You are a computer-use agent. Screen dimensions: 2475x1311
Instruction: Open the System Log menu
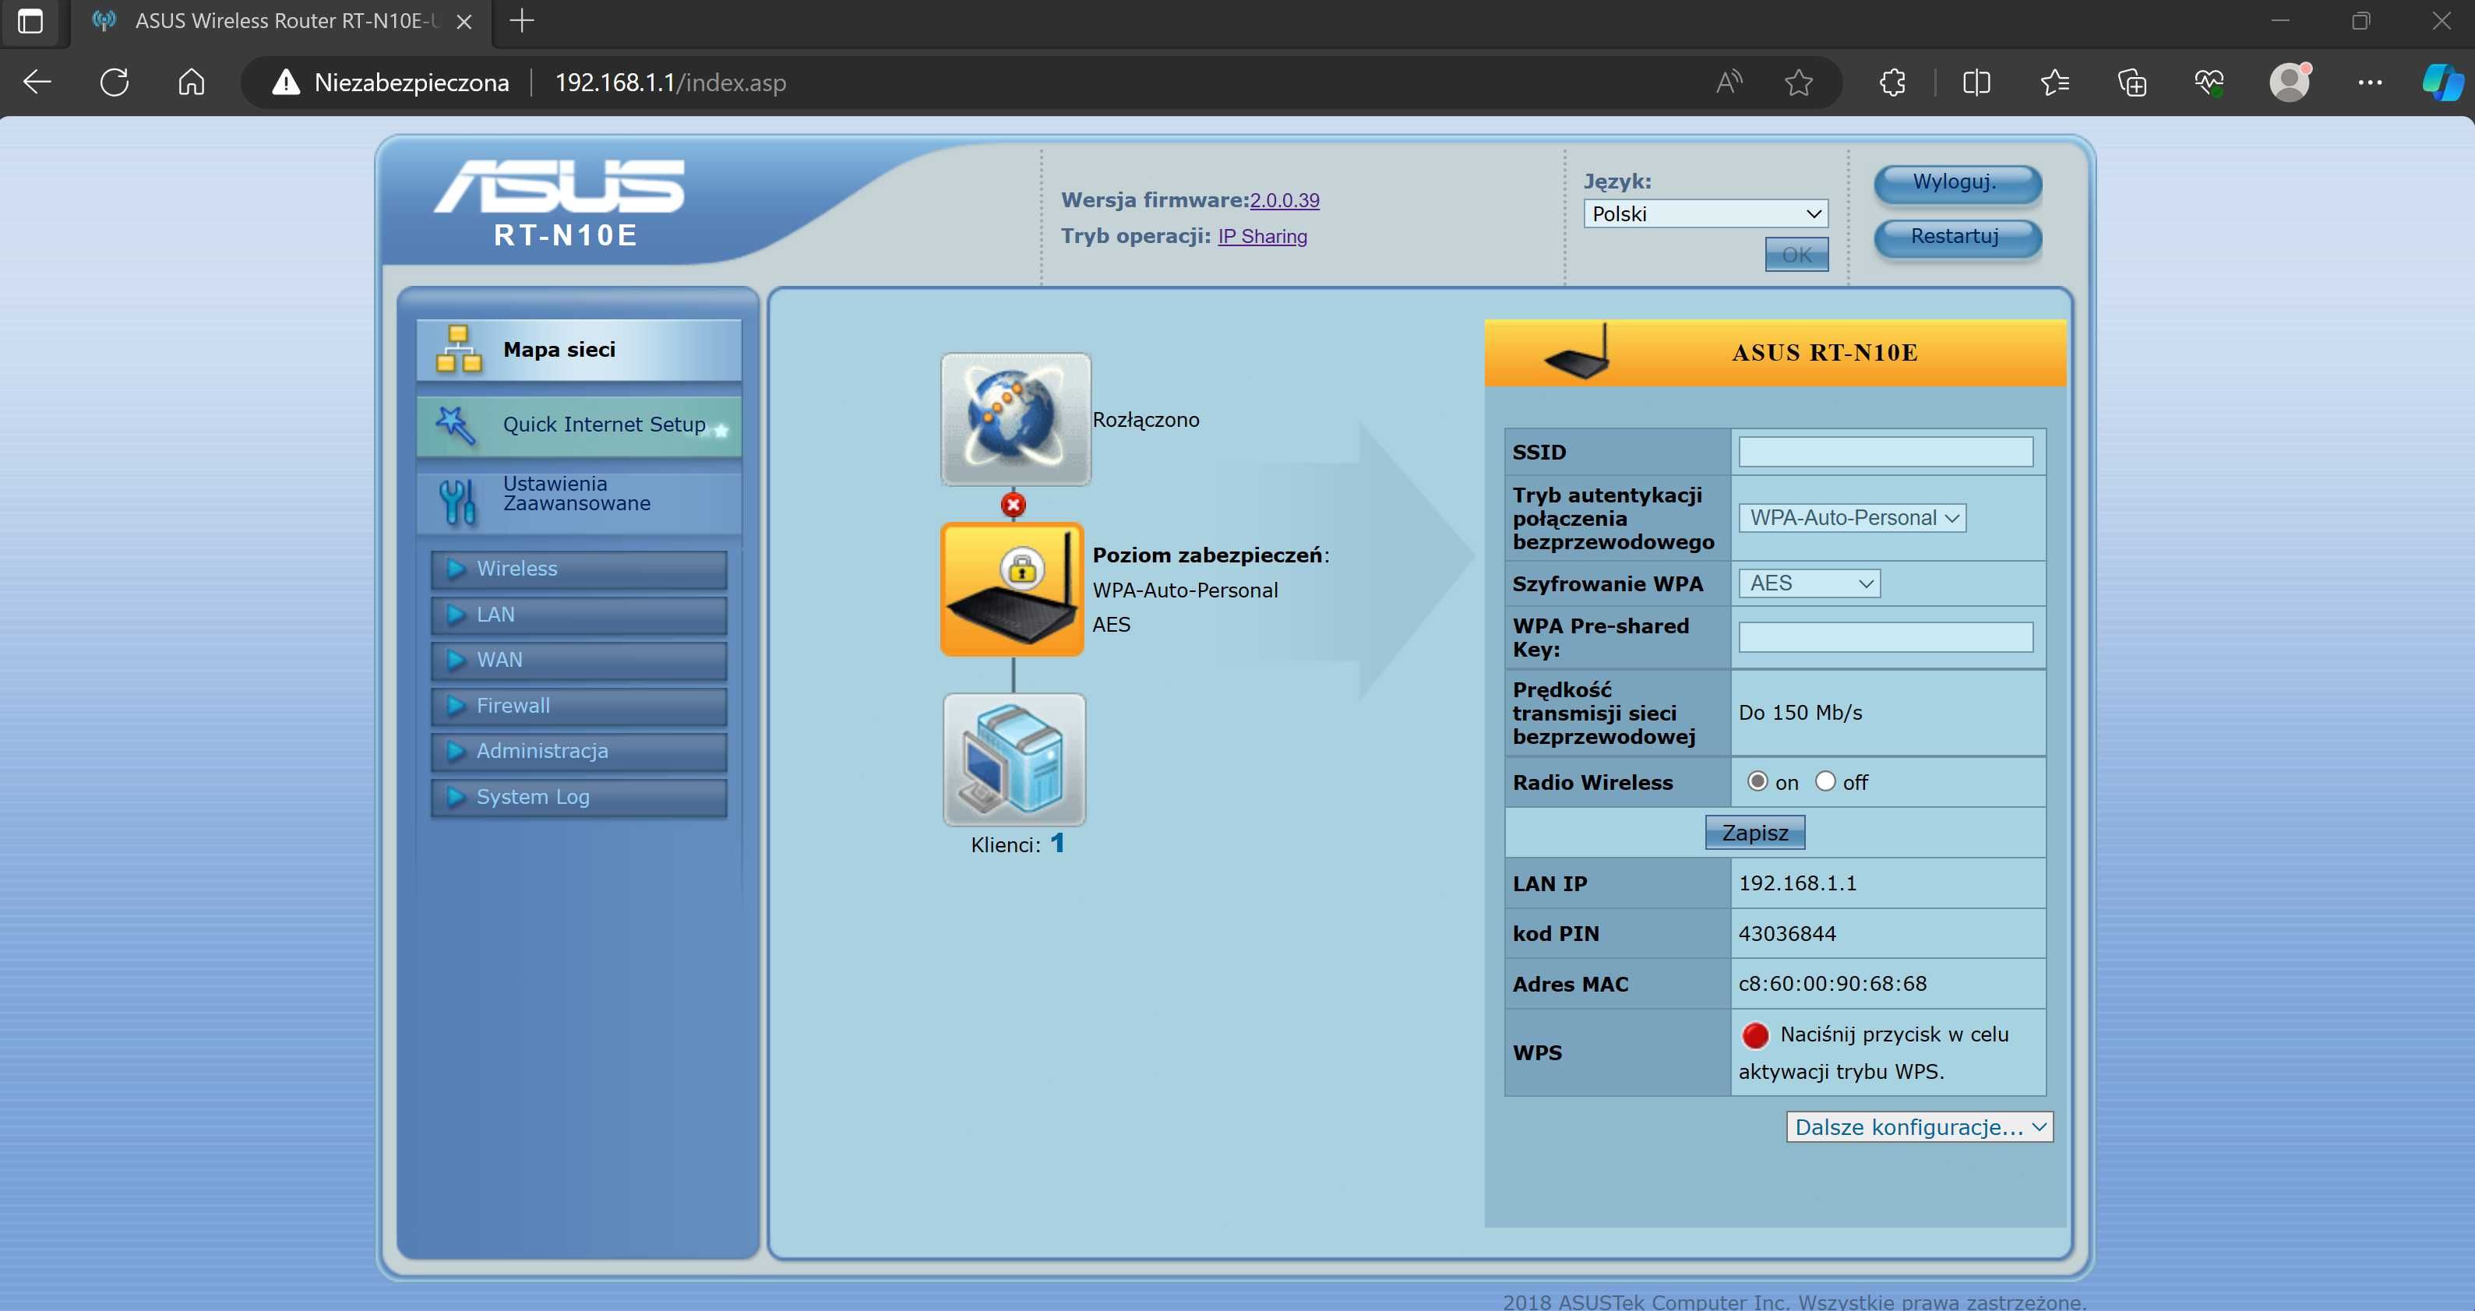[x=578, y=797]
